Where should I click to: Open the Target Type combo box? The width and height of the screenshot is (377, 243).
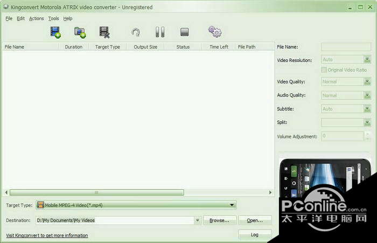[136, 205]
